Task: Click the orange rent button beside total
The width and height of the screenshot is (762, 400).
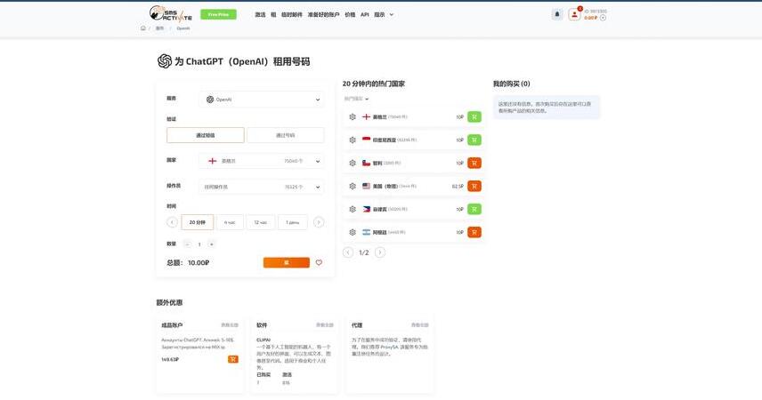Action: [x=287, y=262]
